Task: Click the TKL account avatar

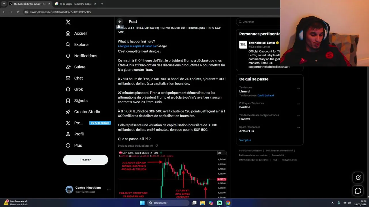Action: [x=243, y=45]
